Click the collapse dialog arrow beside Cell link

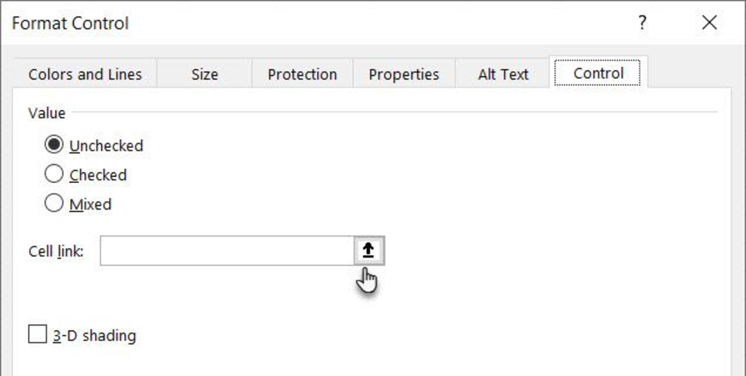click(369, 250)
